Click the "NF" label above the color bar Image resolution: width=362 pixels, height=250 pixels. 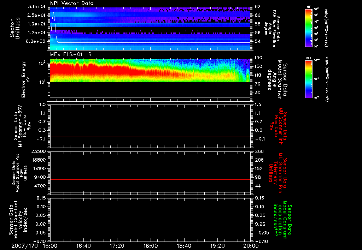point(309,7)
